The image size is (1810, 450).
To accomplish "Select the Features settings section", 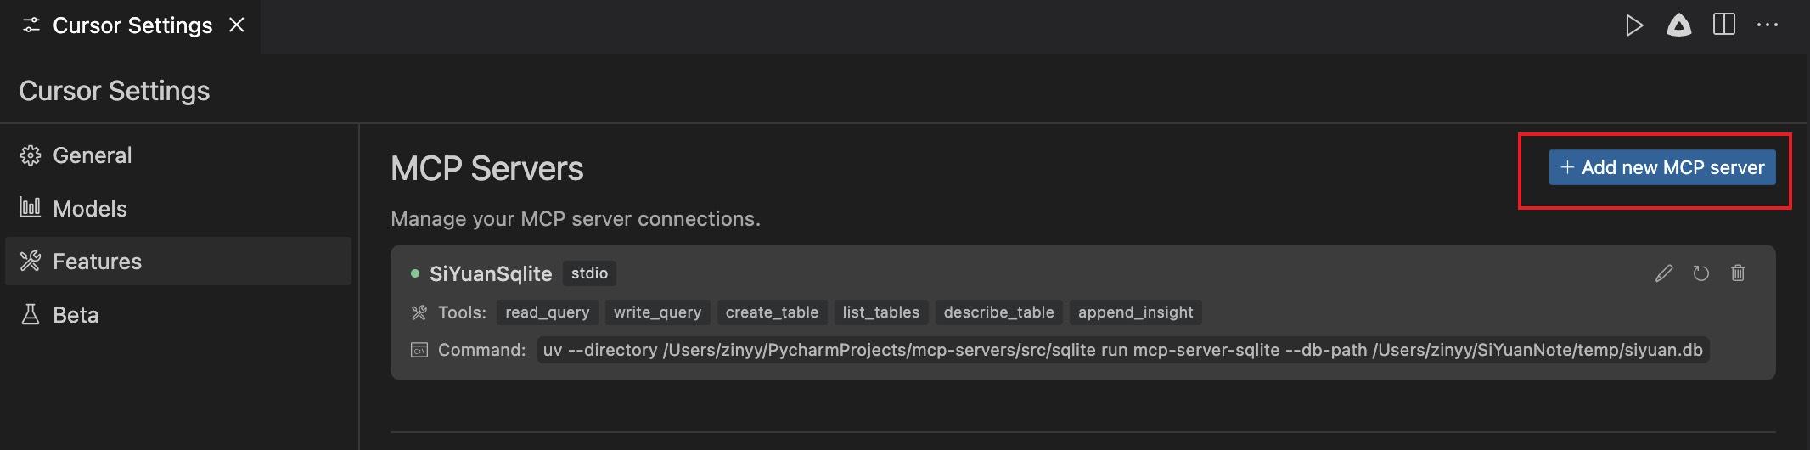I will pos(97,262).
